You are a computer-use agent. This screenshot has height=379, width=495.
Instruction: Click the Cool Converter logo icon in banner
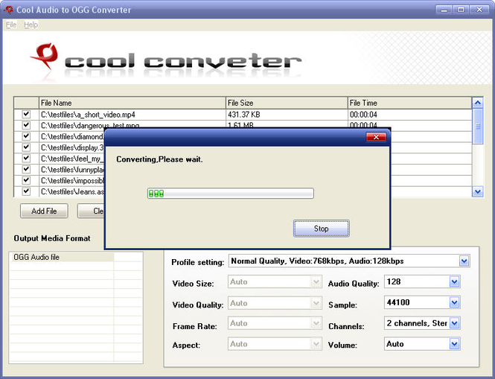pyautogui.click(x=45, y=57)
